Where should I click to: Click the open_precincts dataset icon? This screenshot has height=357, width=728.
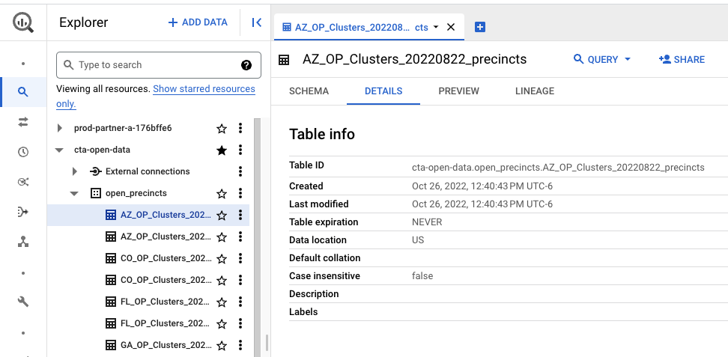pos(95,193)
